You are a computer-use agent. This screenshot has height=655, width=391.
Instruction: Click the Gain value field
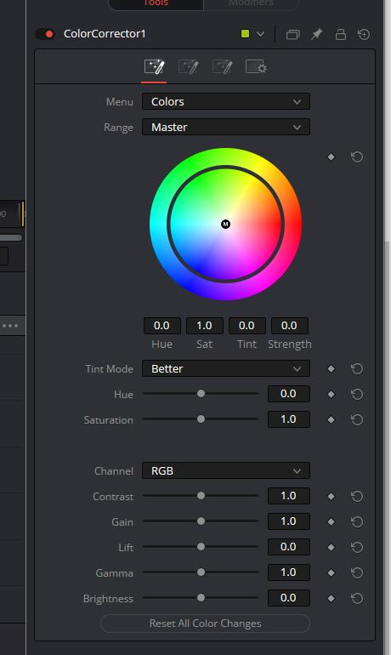pyautogui.click(x=289, y=521)
